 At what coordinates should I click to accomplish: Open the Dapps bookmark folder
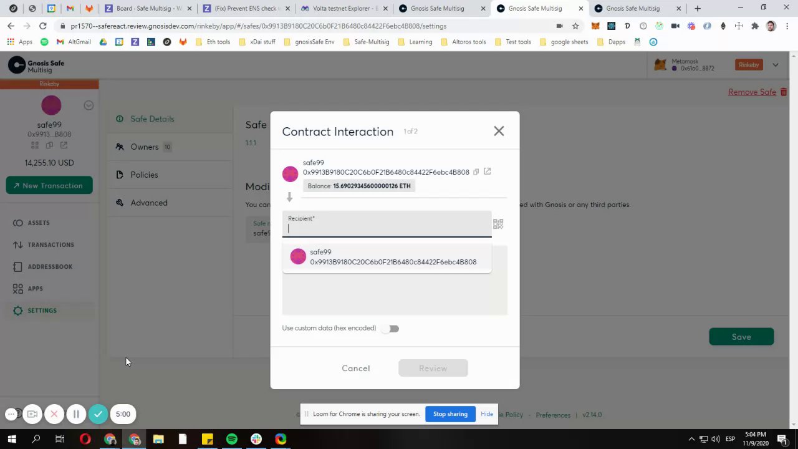(x=611, y=42)
